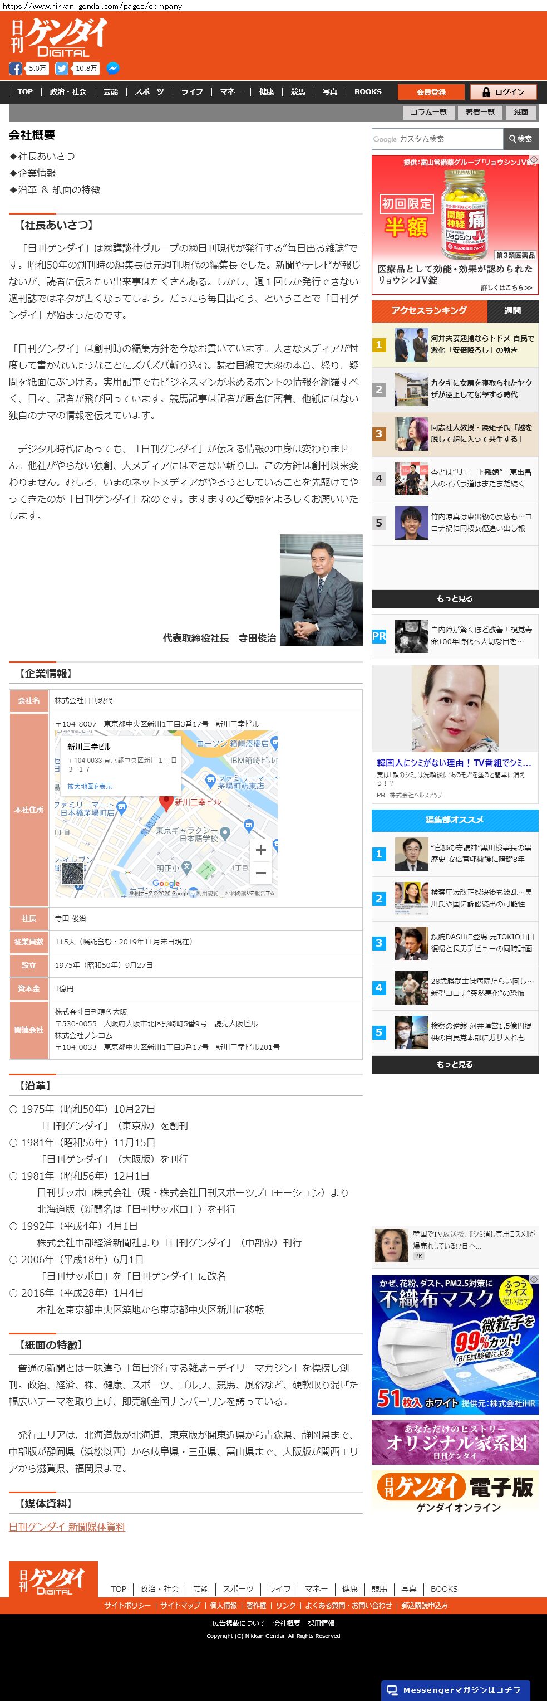Image resolution: width=547 pixels, height=1701 pixels.
Task: Open the 芸能 menu item
Action: [x=111, y=92]
